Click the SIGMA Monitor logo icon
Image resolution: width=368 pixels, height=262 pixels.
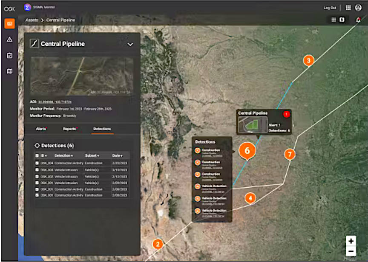click(x=28, y=8)
